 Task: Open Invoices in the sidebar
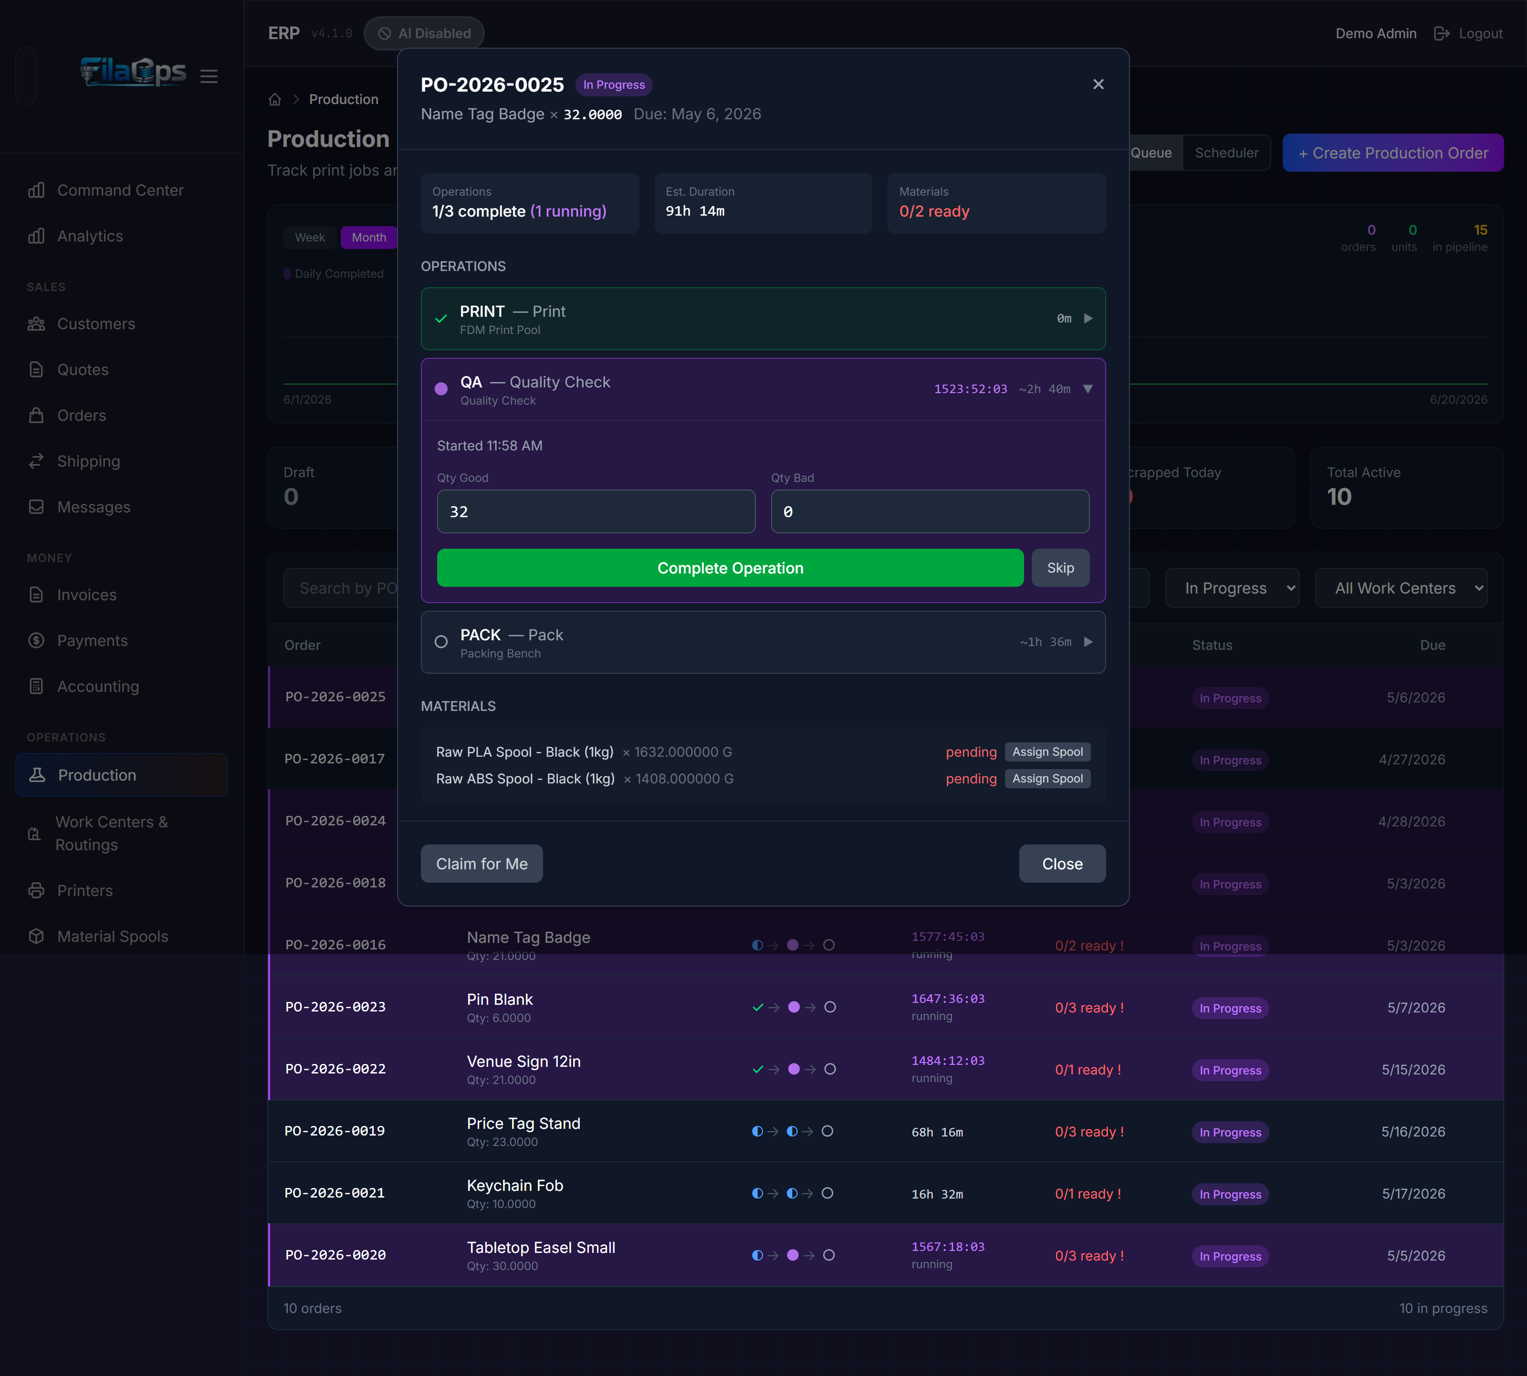(x=121, y=595)
